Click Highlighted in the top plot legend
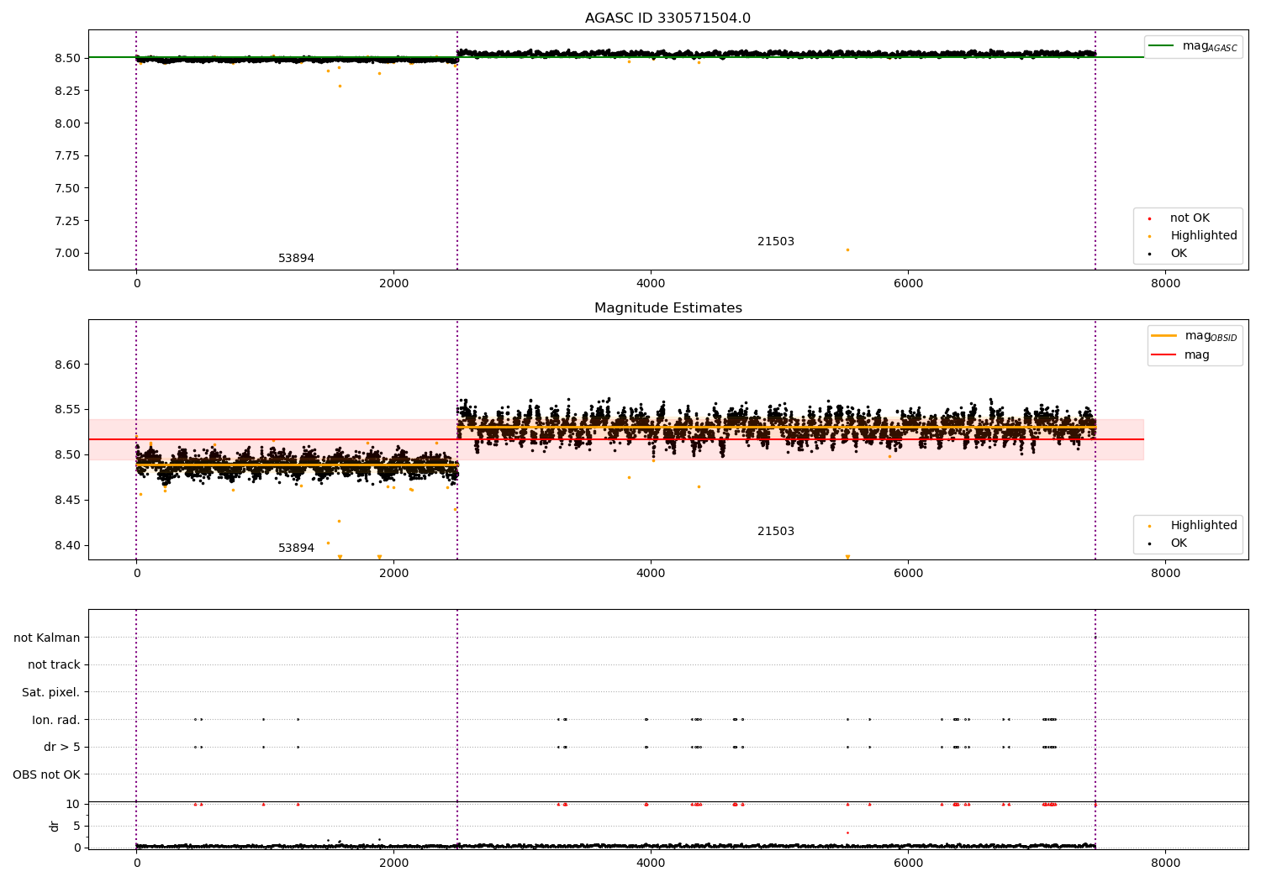 (x=1203, y=236)
